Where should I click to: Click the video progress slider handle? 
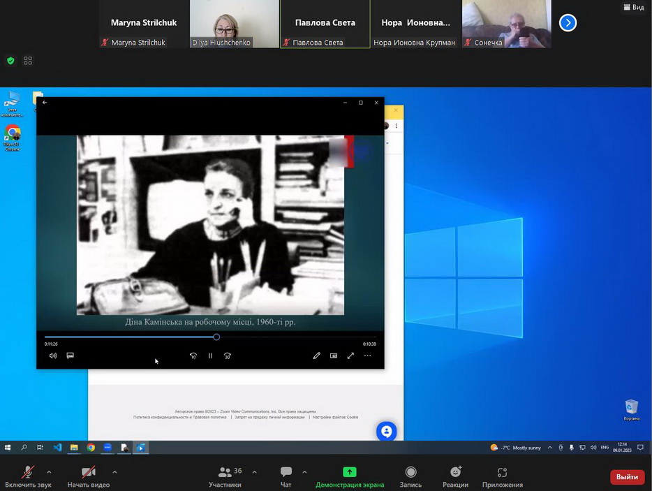pos(216,337)
